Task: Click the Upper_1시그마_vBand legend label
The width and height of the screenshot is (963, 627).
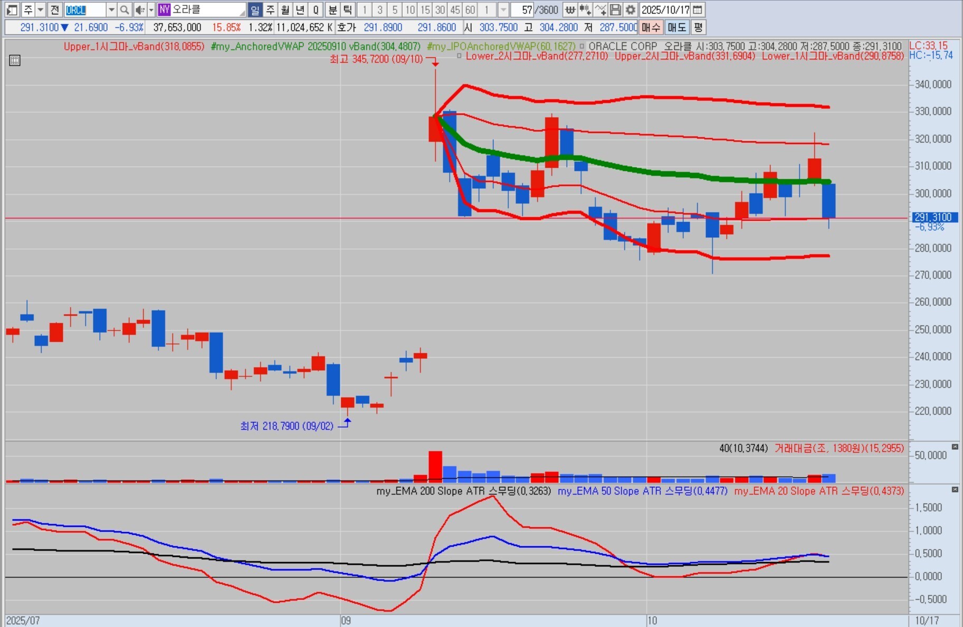Action: tap(134, 46)
